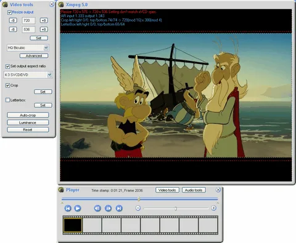296x243 pixels.
Task: Close the Player panel
Action: click(x=218, y=189)
